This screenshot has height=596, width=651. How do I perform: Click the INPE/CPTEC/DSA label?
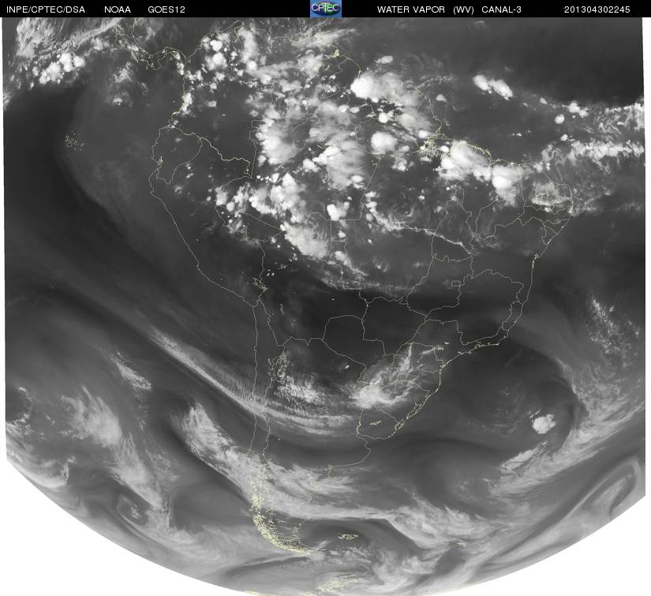[x=46, y=9]
